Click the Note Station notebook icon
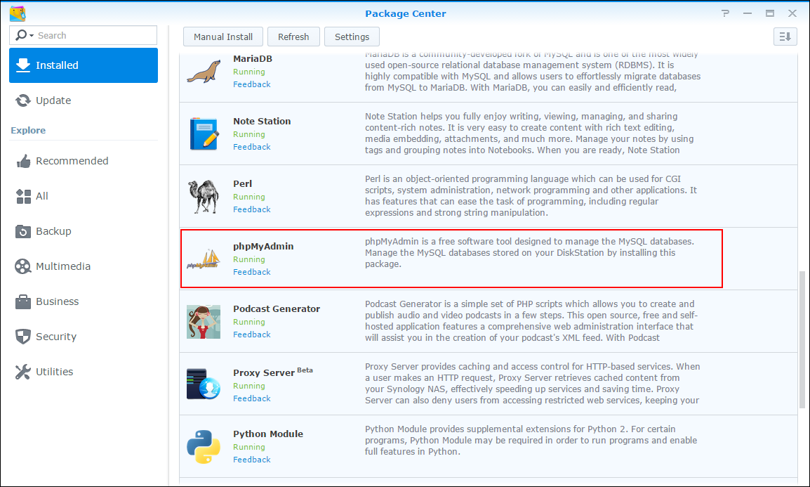Image resolution: width=810 pixels, height=487 pixels. pos(204,134)
